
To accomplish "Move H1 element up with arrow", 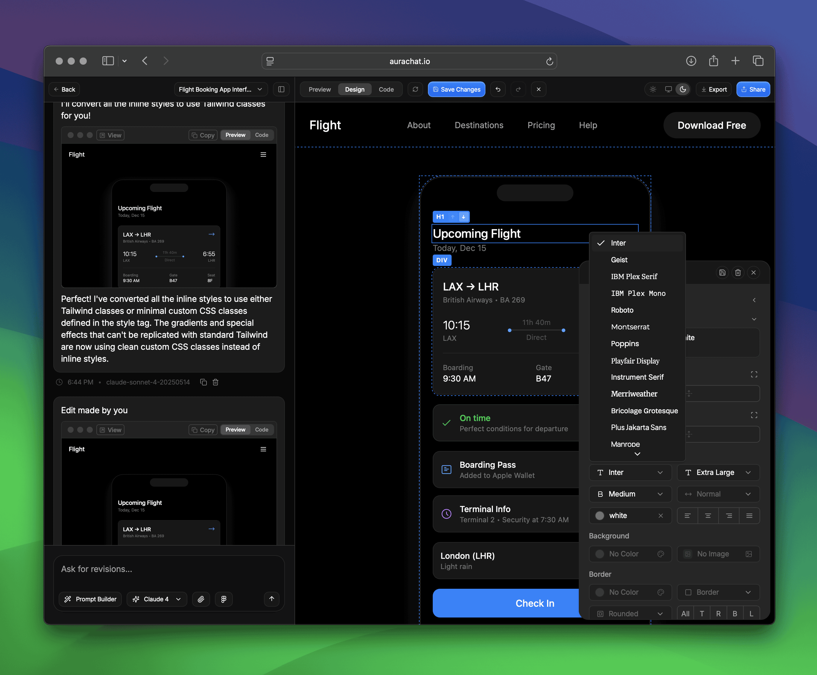I will point(452,217).
